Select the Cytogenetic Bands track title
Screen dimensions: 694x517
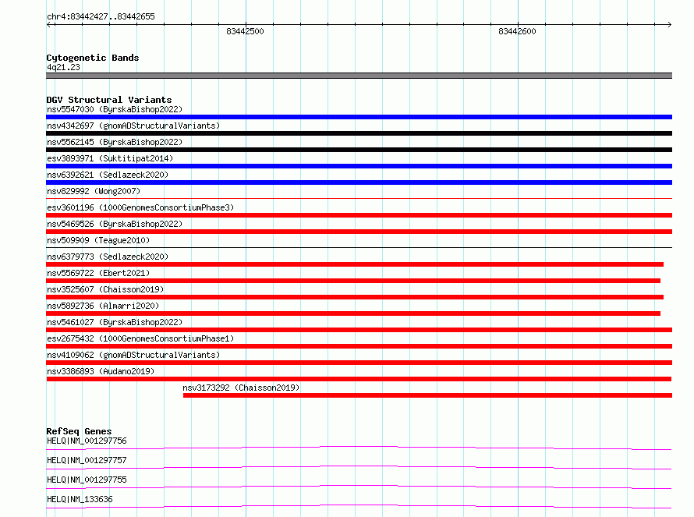point(93,58)
